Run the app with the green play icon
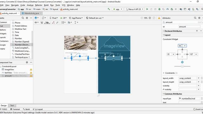 [147, 9]
